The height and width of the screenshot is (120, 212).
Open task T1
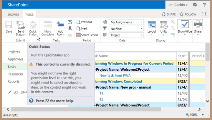tap(101, 93)
